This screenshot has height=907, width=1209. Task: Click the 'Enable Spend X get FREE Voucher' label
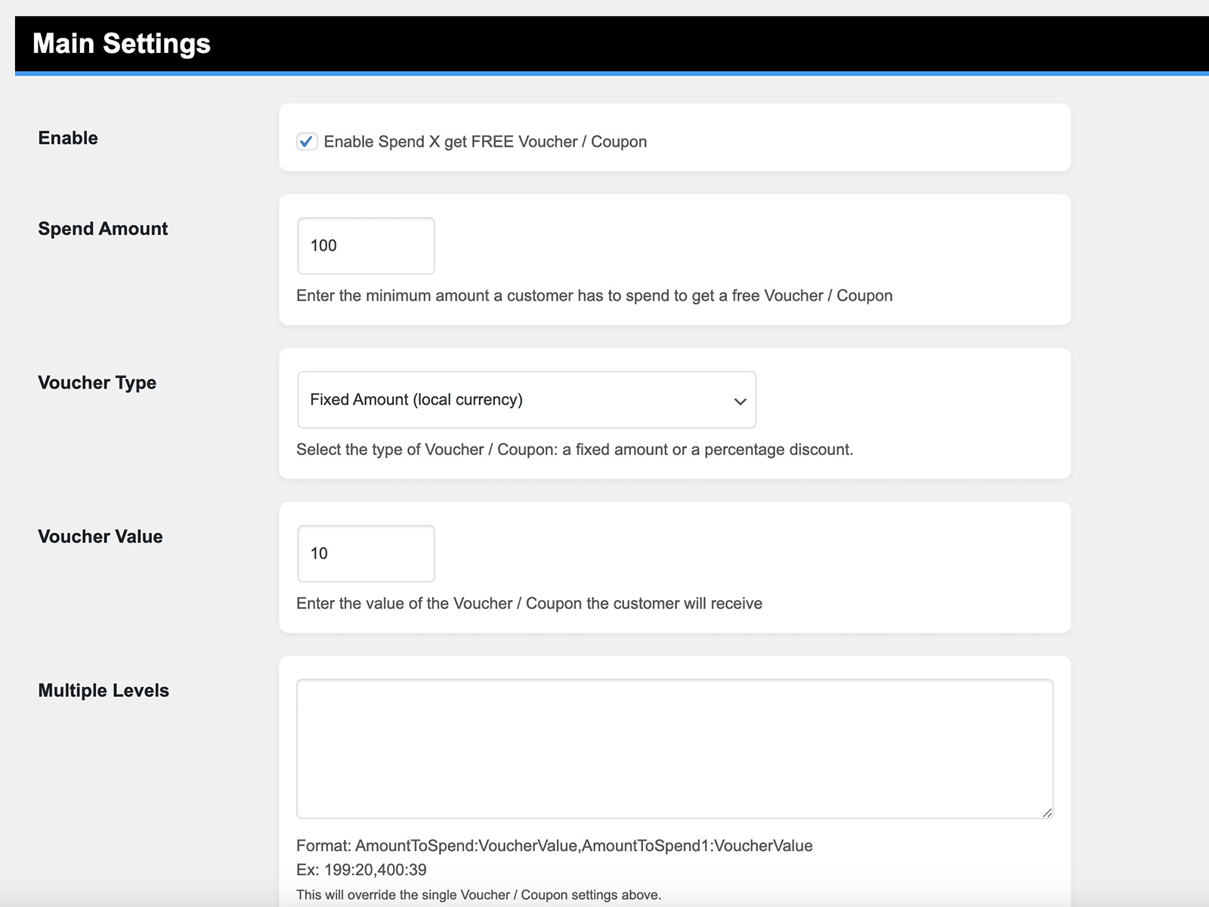pyautogui.click(x=485, y=142)
